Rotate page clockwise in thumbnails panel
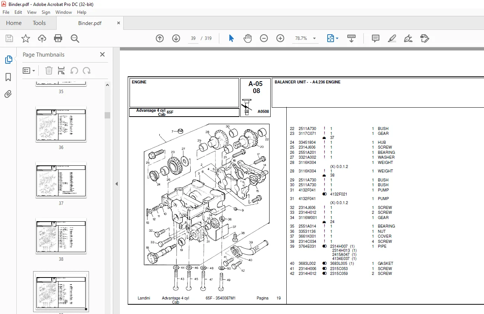 87,70
